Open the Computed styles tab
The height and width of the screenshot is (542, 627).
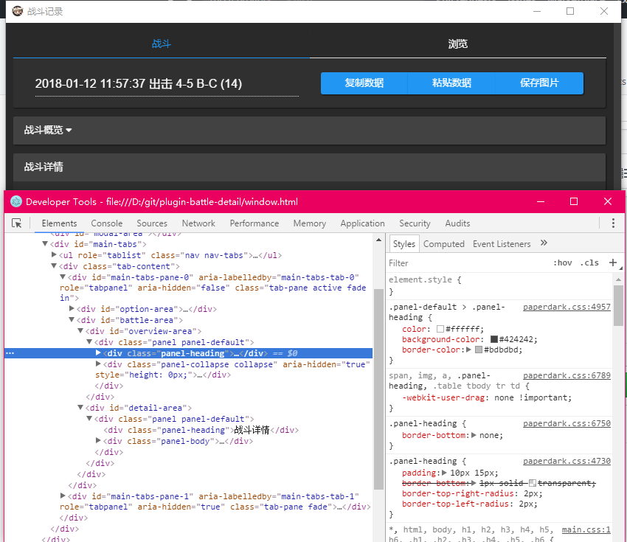444,244
